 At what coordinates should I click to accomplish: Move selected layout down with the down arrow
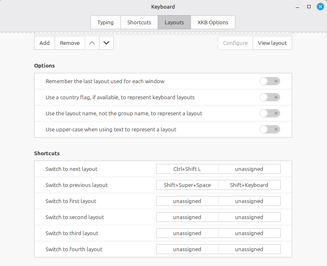coord(106,43)
